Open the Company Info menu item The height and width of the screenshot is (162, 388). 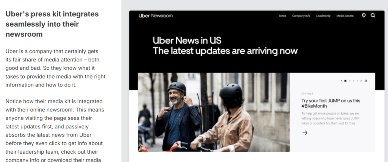301,16
